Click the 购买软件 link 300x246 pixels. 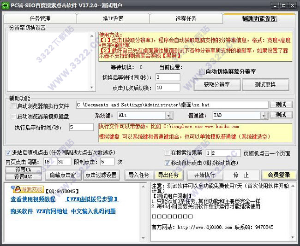[x=22, y=211]
